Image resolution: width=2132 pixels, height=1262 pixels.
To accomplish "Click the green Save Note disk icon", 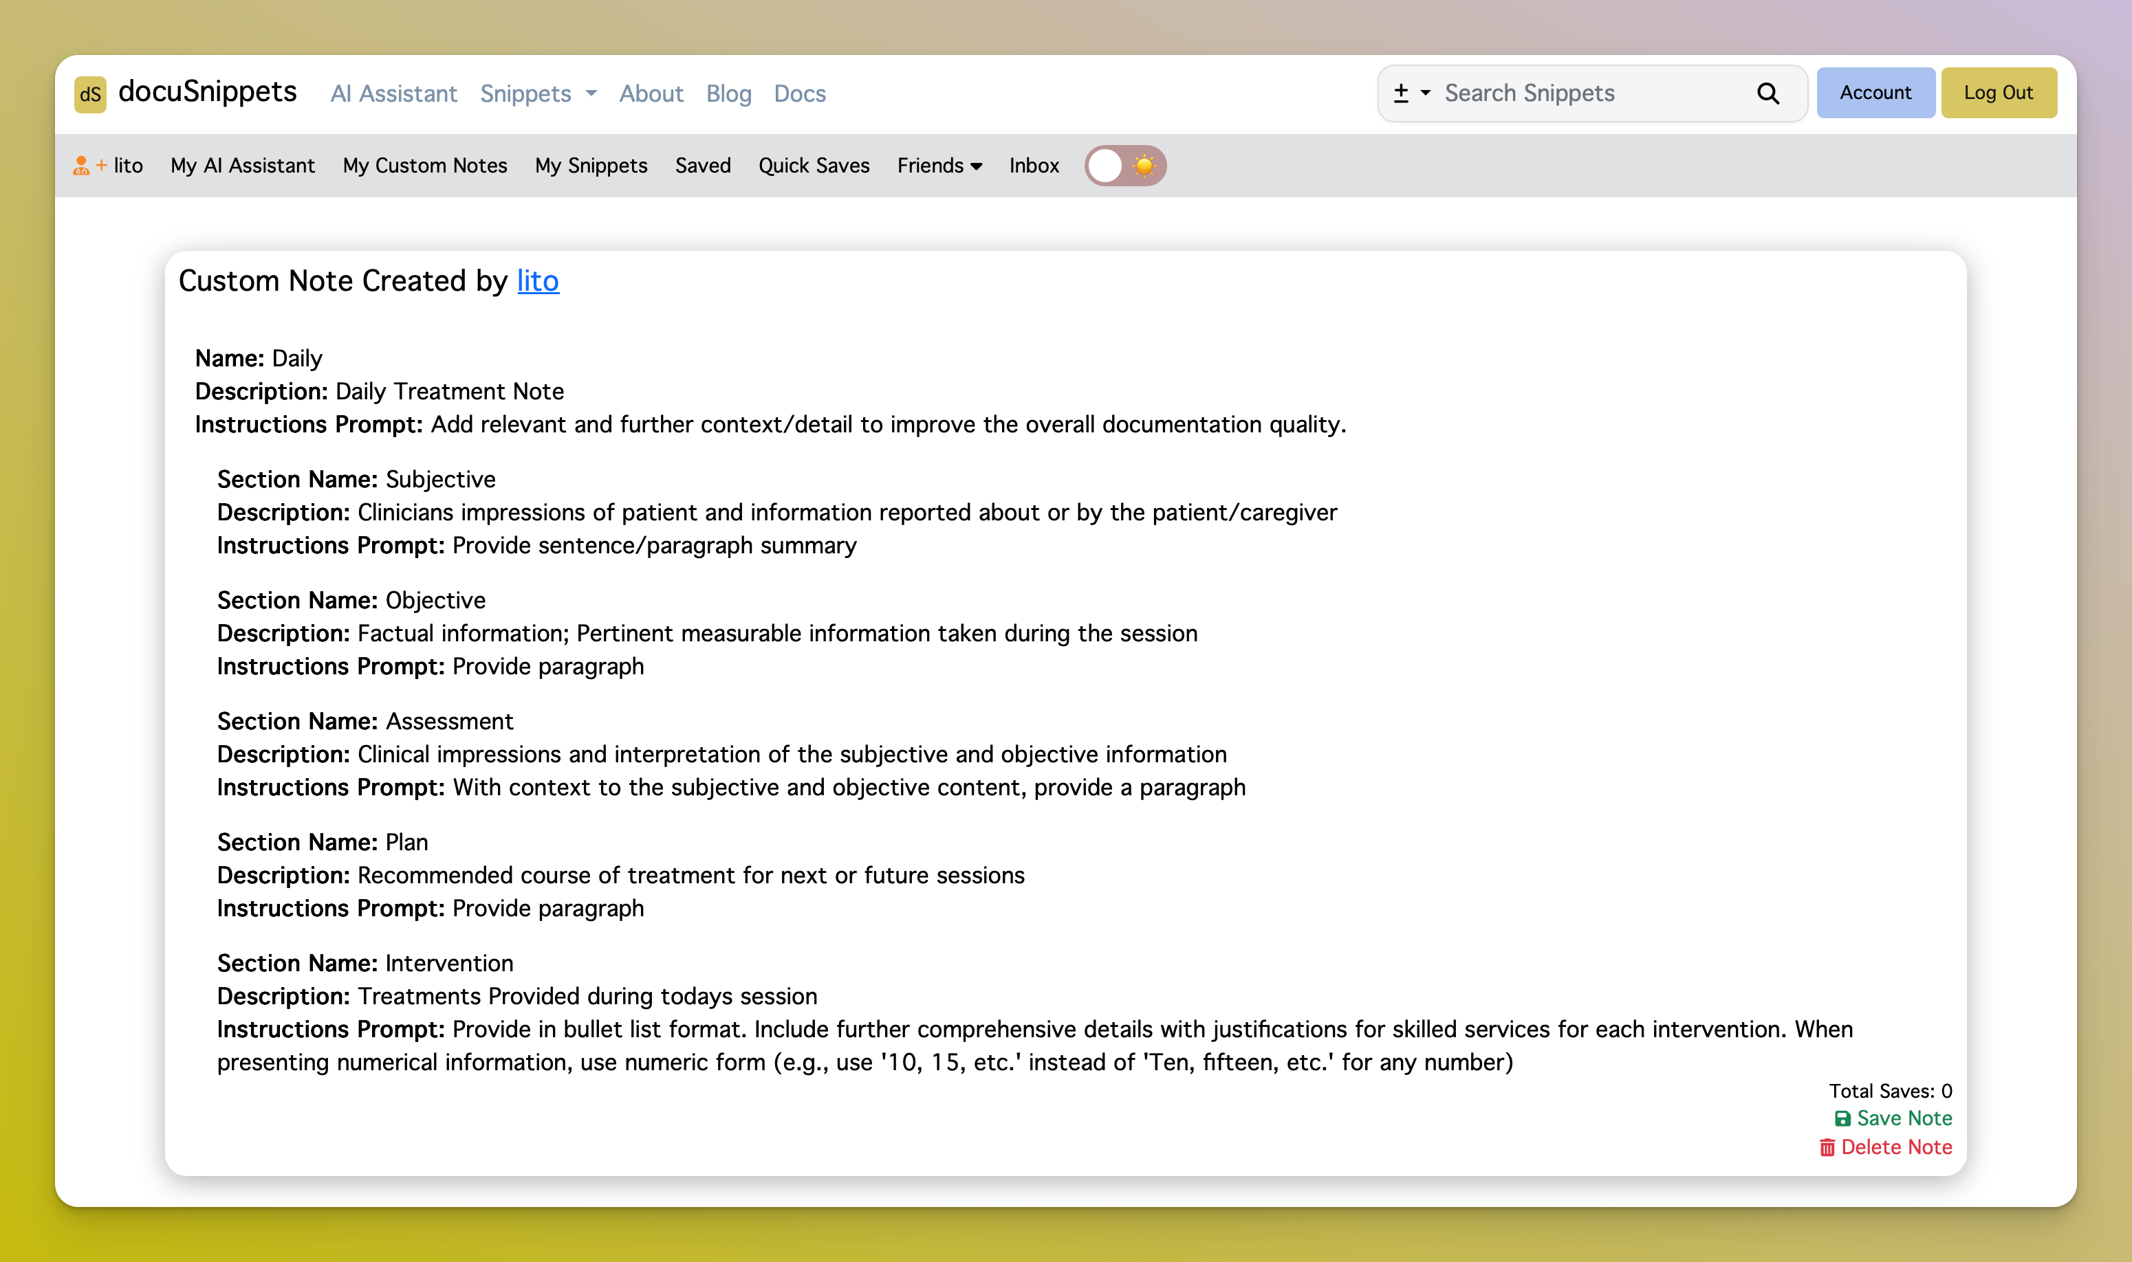I will pyautogui.click(x=1842, y=1118).
